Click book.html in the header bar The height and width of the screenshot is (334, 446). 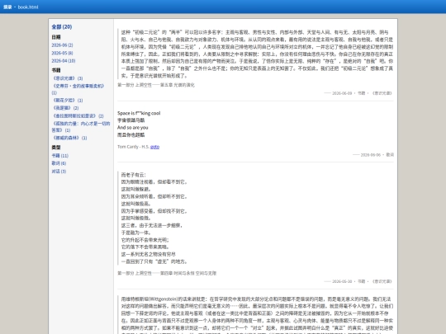[28, 7]
